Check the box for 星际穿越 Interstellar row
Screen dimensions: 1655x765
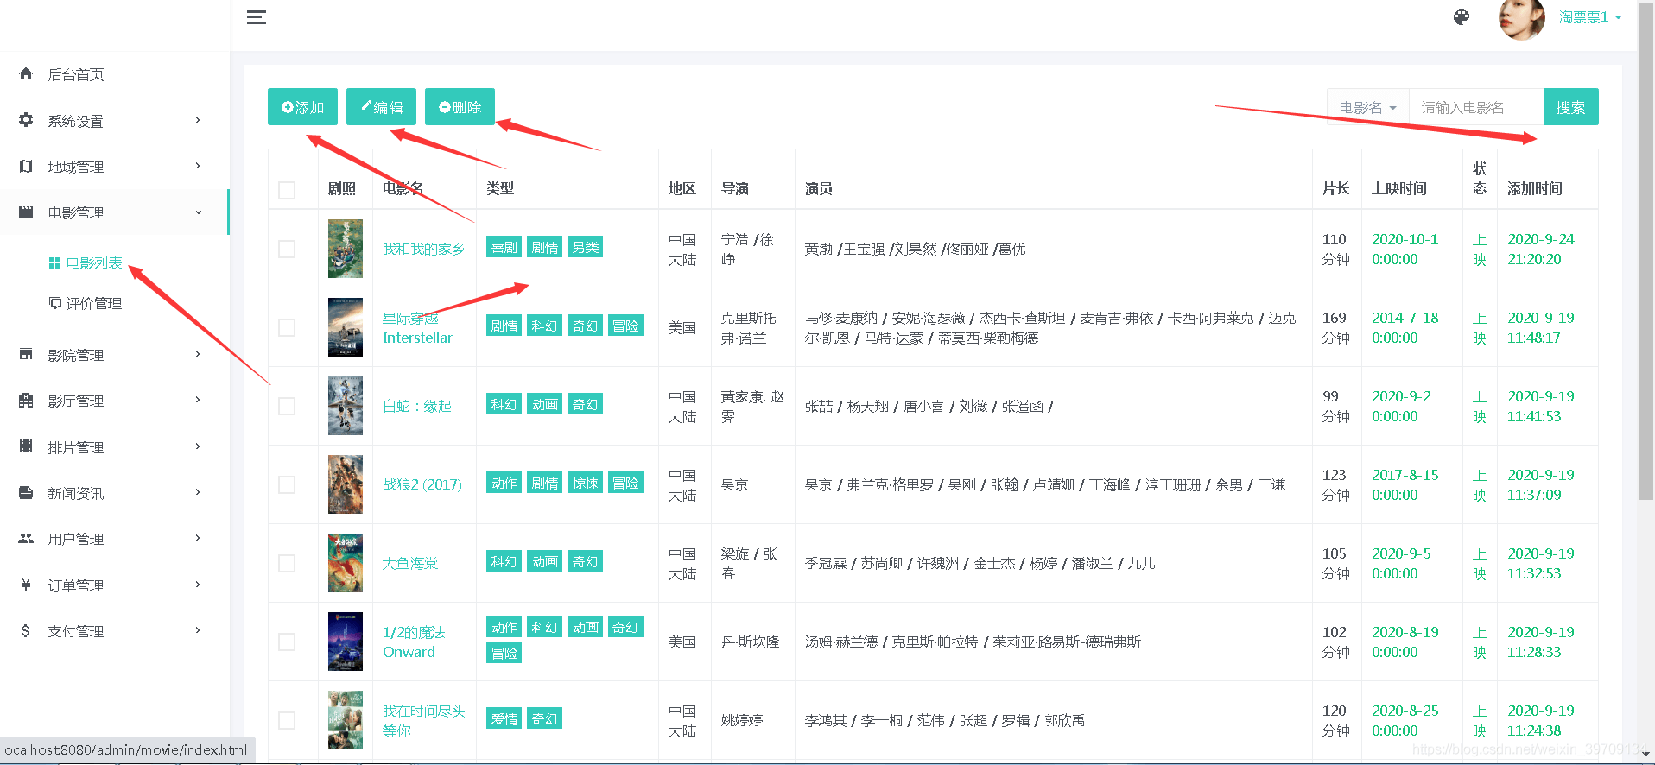(x=287, y=327)
